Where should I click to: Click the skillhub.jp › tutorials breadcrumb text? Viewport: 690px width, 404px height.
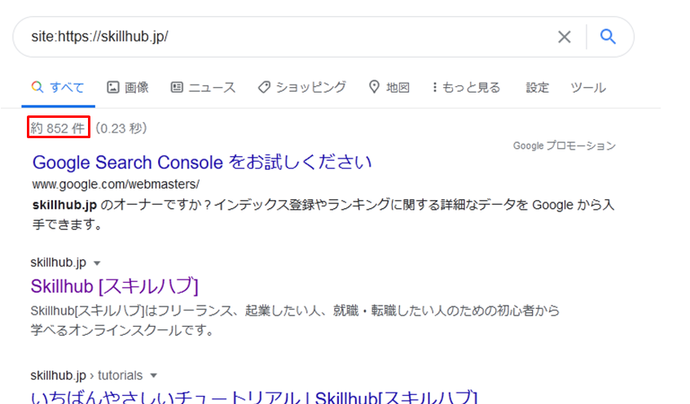[x=86, y=376]
